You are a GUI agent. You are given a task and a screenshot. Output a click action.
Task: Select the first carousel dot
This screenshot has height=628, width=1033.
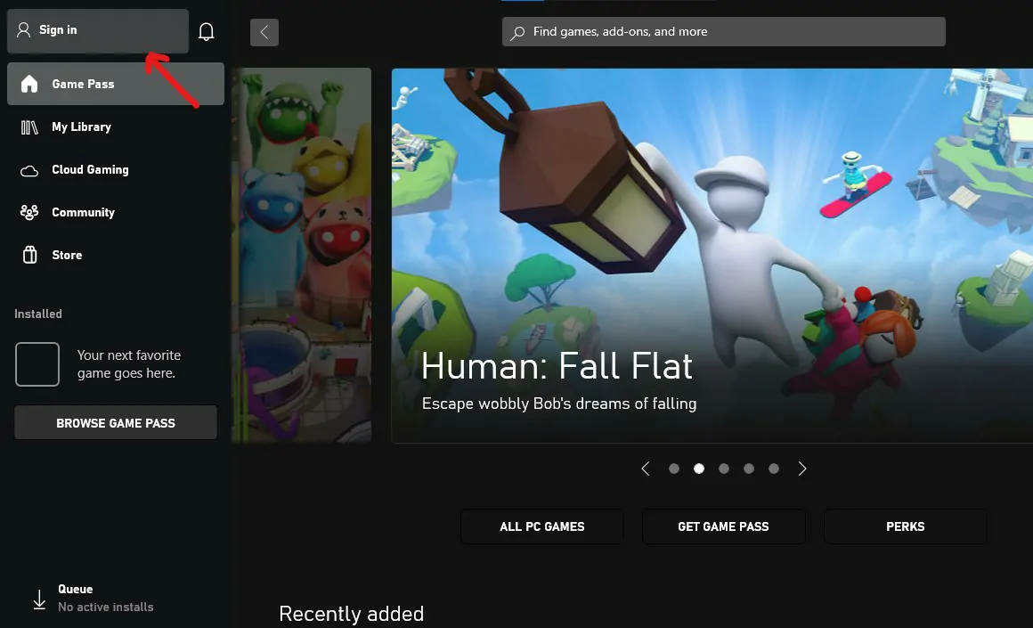click(x=674, y=469)
